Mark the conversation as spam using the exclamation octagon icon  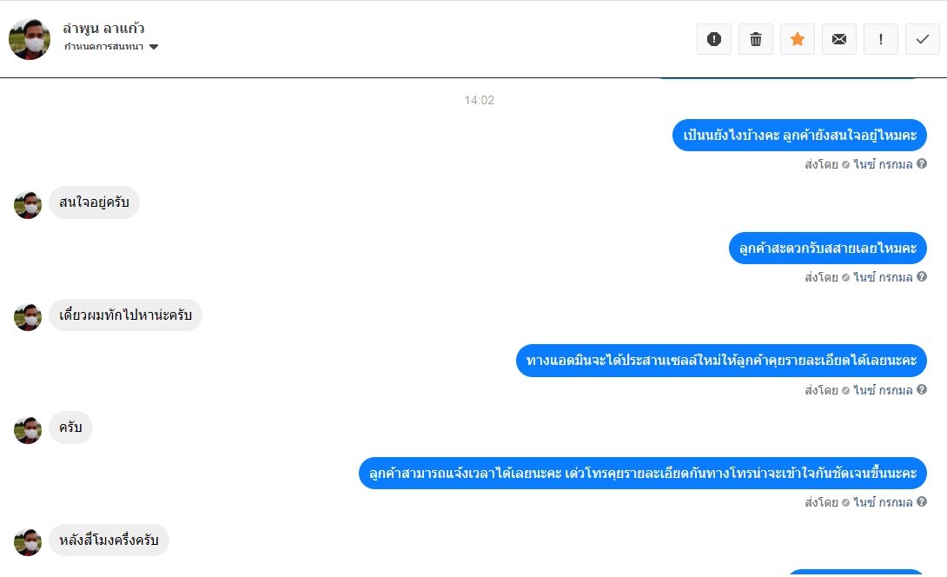(x=714, y=39)
